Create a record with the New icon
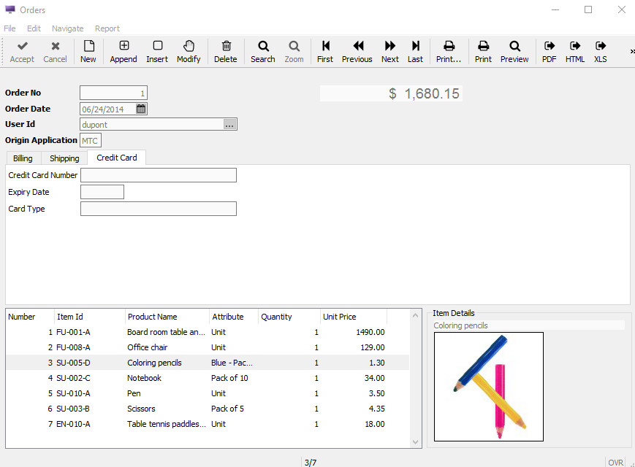The height and width of the screenshot is (467, 635). (88, 51)
